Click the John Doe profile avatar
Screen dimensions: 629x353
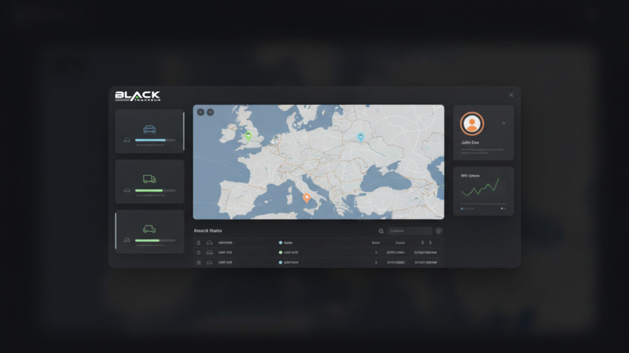(x=472, y=124)
